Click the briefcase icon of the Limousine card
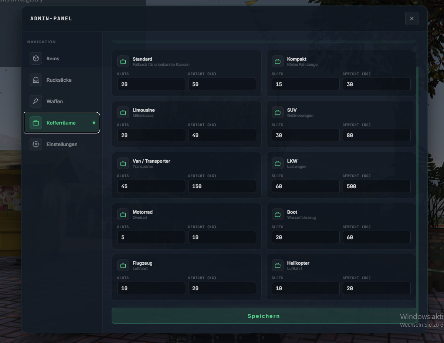 [x=123, y=112]
